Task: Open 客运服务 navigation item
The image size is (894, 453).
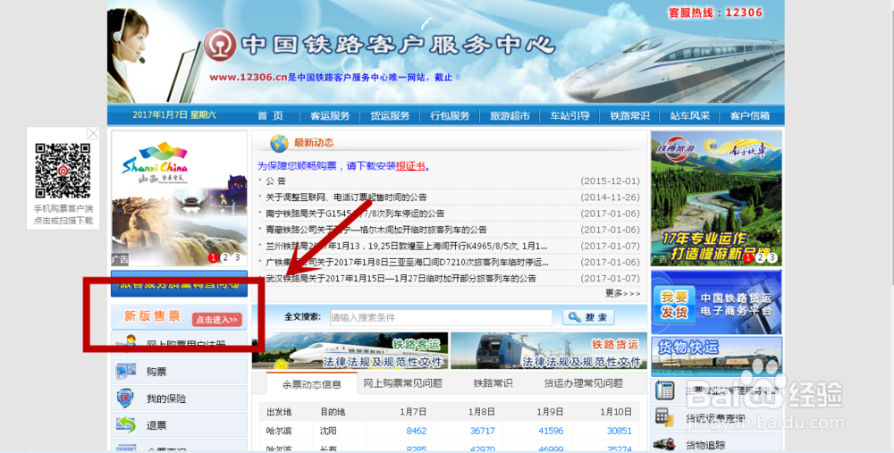Action: [330, 115]
